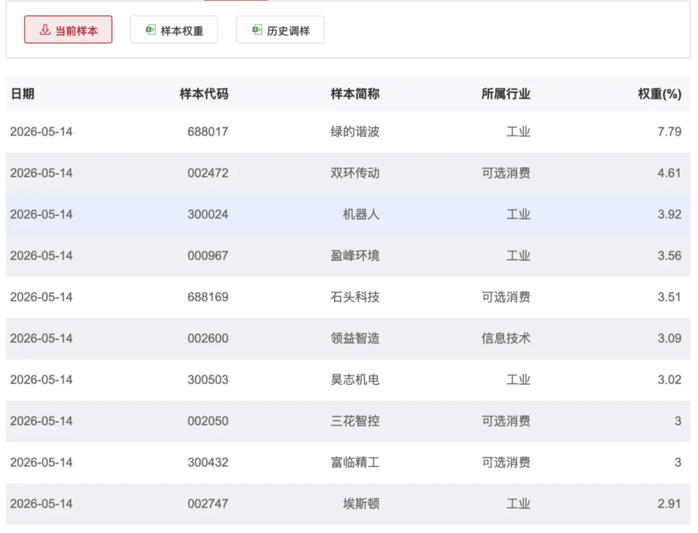Open the 石头科技 row entry

[348, 297]
